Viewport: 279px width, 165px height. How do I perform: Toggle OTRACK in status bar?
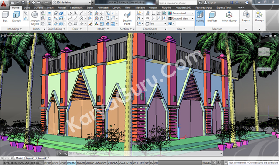click(112, 163)
